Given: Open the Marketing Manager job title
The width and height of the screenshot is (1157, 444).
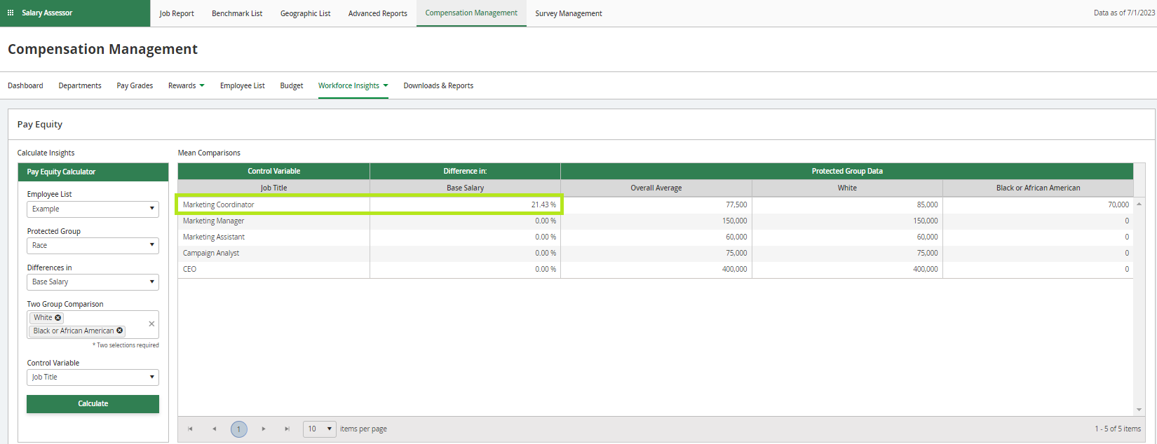Looking at the screenshot, I should tap(214, 221).
